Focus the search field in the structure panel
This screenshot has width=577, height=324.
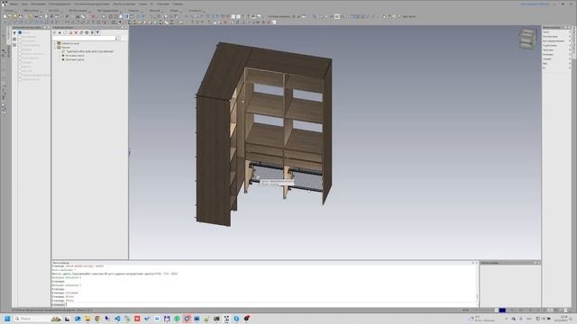(x=84, y=38)
